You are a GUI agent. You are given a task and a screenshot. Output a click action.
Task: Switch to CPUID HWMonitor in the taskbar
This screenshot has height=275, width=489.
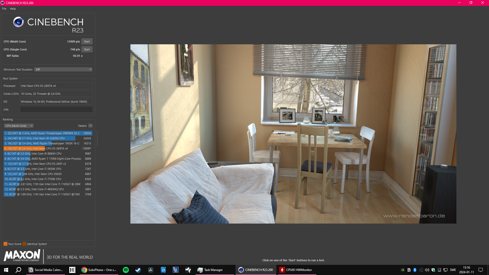click(x=296, y=270)
